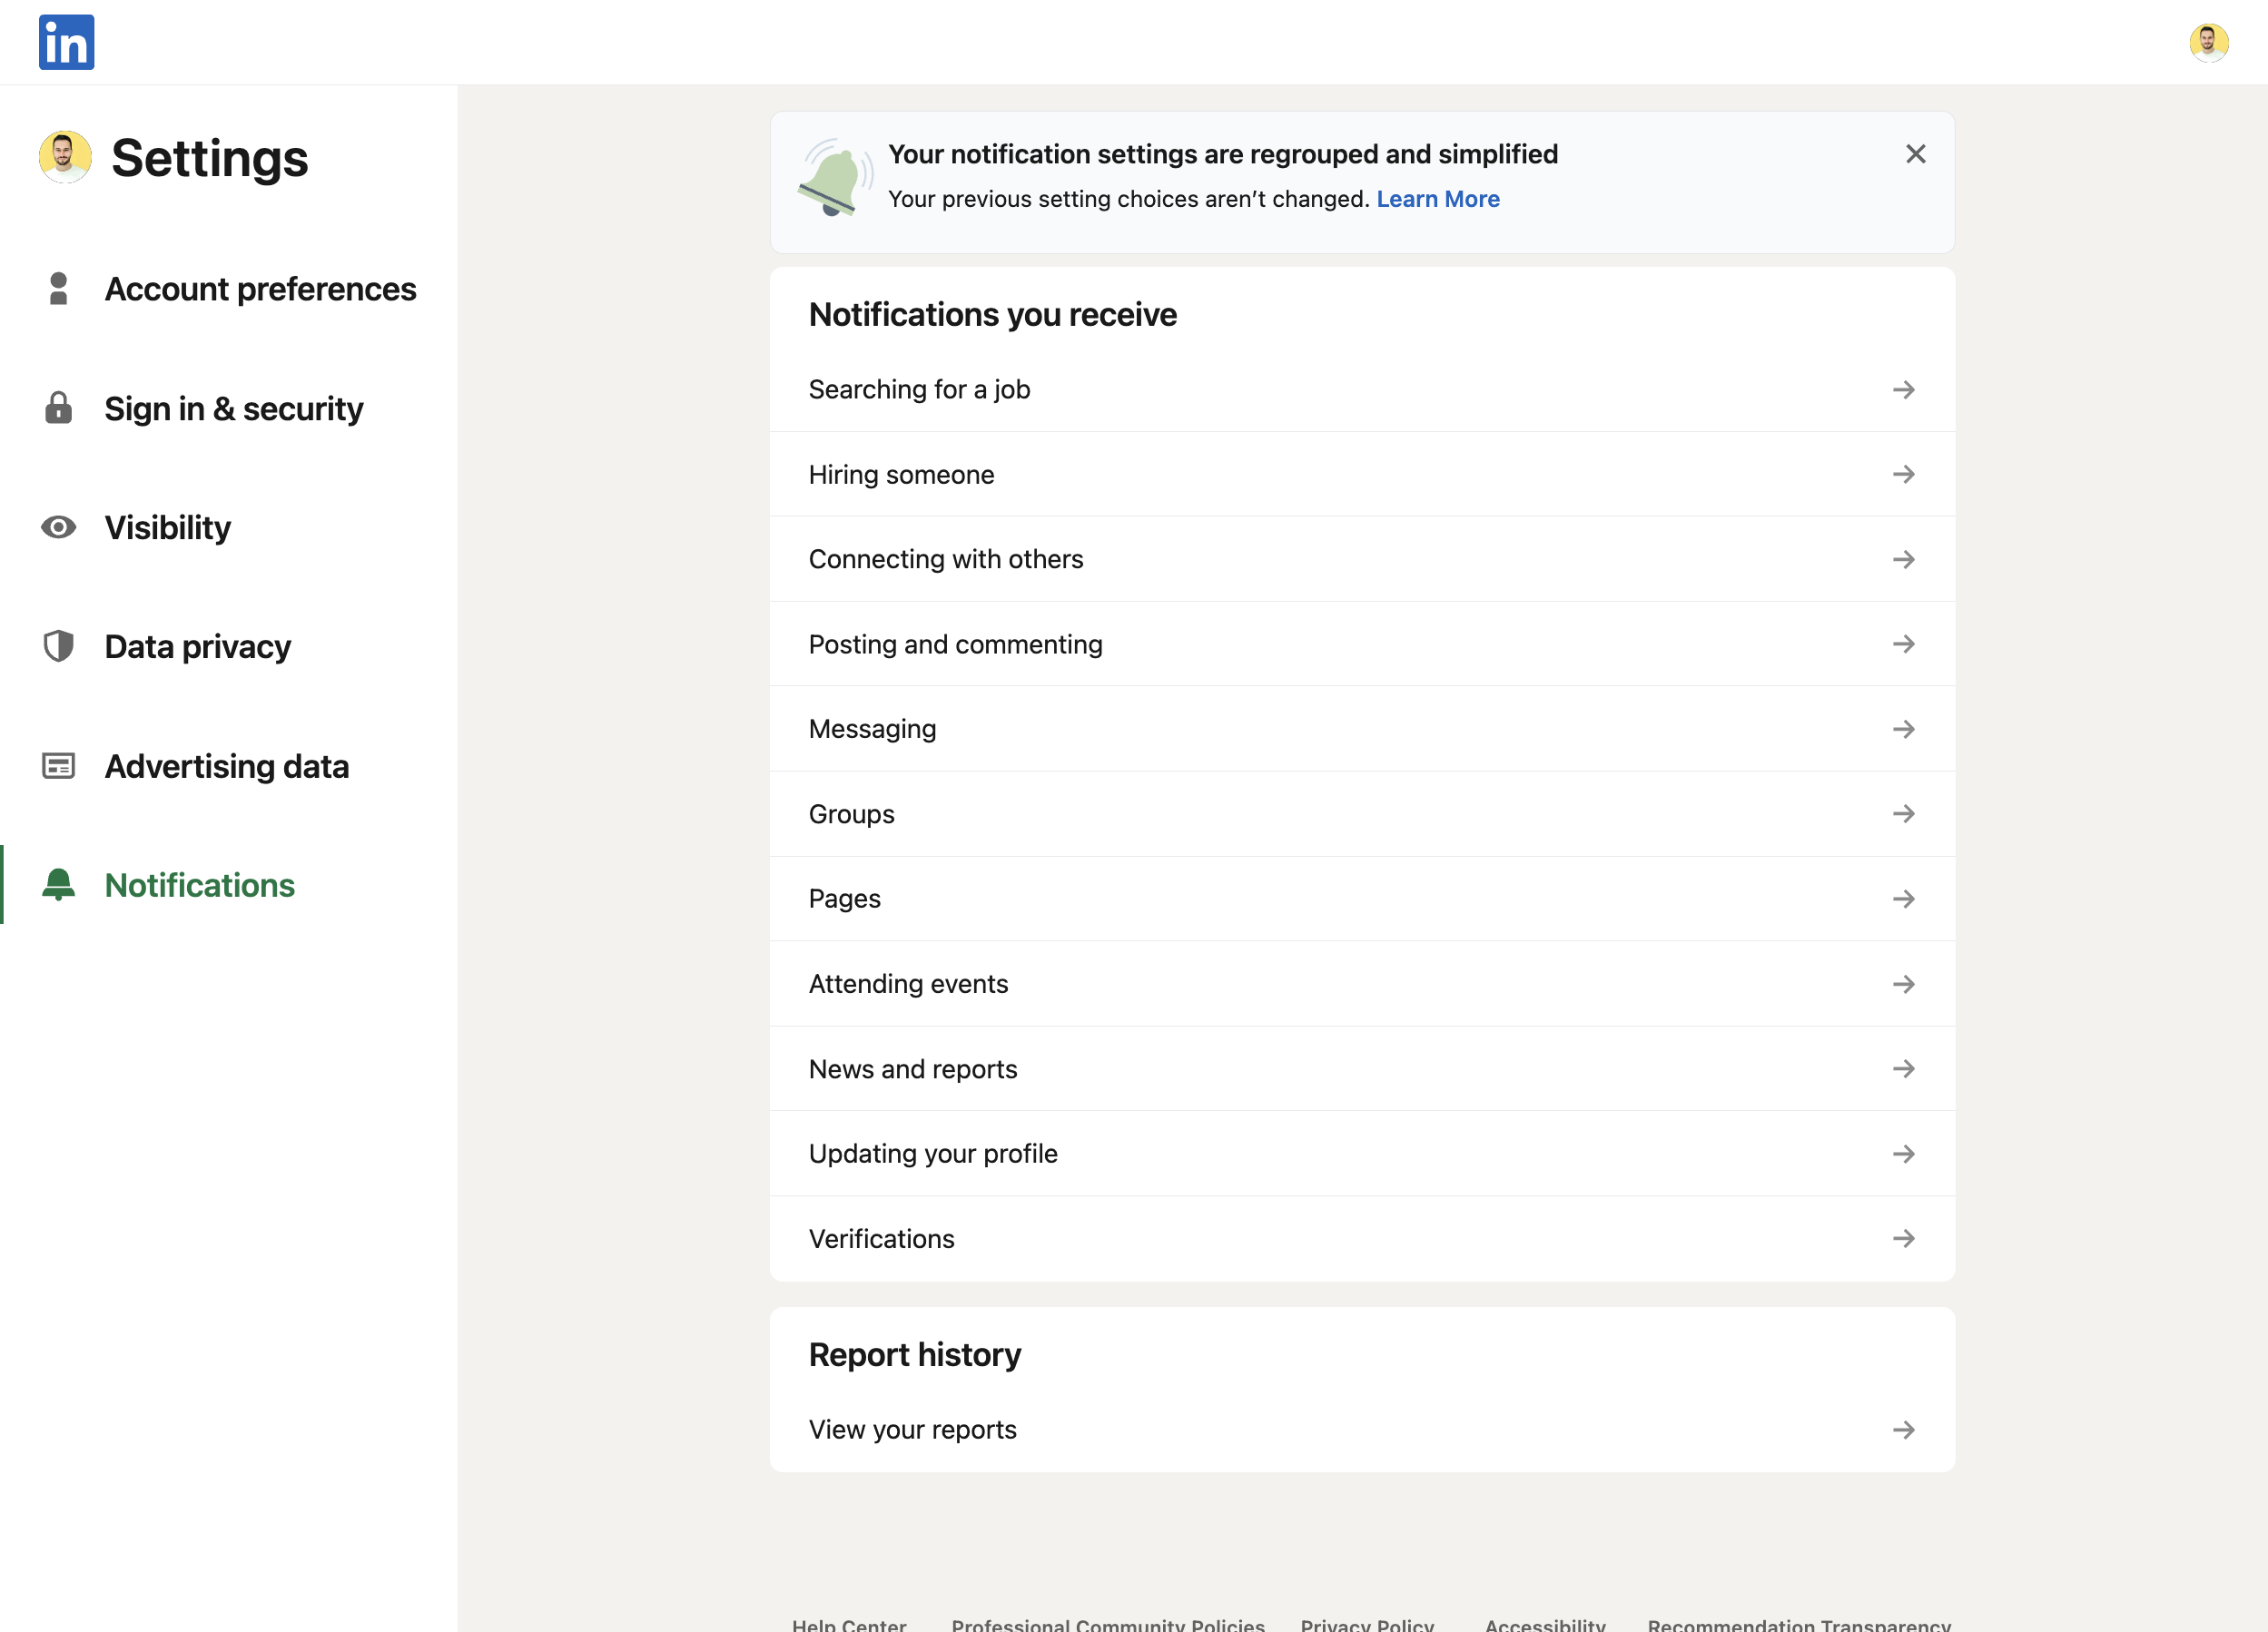Screen dimensions: 2268x1632
Task: Click the Account preferences person icon
Action: click(58, 289)
